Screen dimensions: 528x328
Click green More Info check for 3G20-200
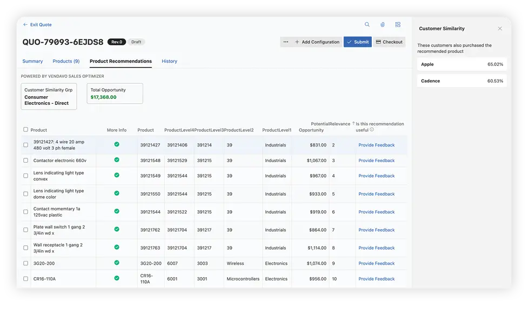point(117,263)
